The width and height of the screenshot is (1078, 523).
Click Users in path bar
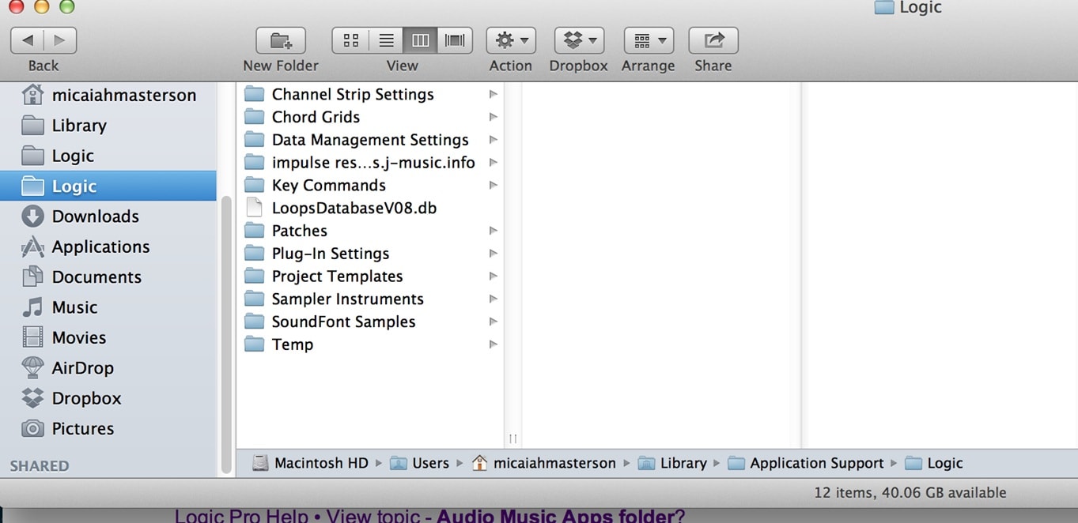[x=419, y=463]
